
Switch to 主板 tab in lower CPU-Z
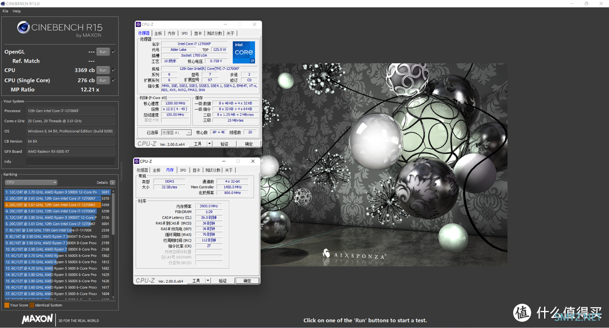(157, 170)
